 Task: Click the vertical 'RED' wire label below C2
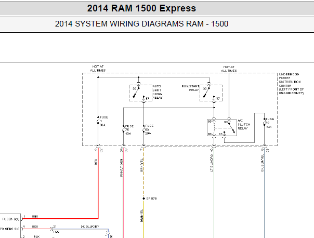click(96, 162)
